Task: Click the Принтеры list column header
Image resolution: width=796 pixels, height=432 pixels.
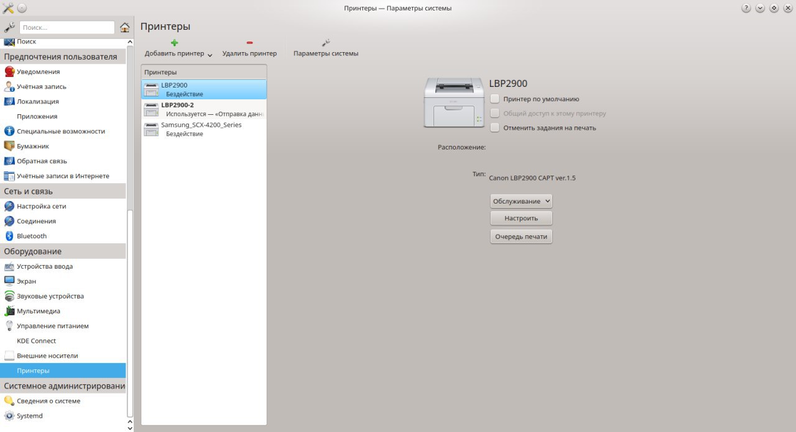Action: (x=204, y=72)
